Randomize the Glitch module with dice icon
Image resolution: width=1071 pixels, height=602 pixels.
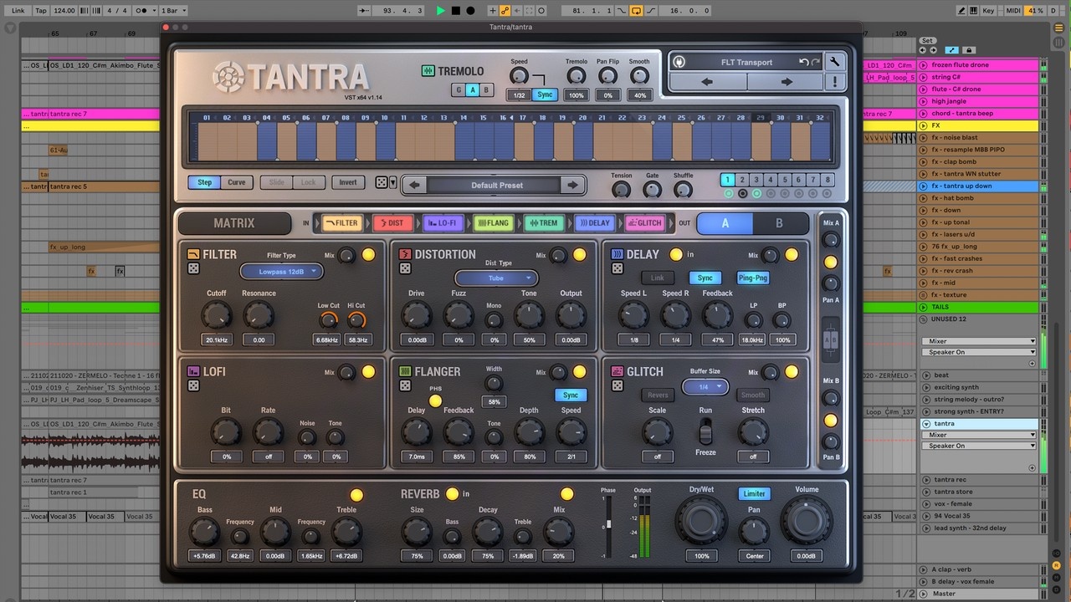pos(617,385)
